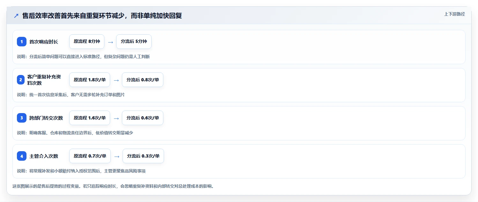Screen dimensions: 478x202
Task: Click the note about 统一首次信息采集后
Action: pyautogui.click(x=71, y=95)
